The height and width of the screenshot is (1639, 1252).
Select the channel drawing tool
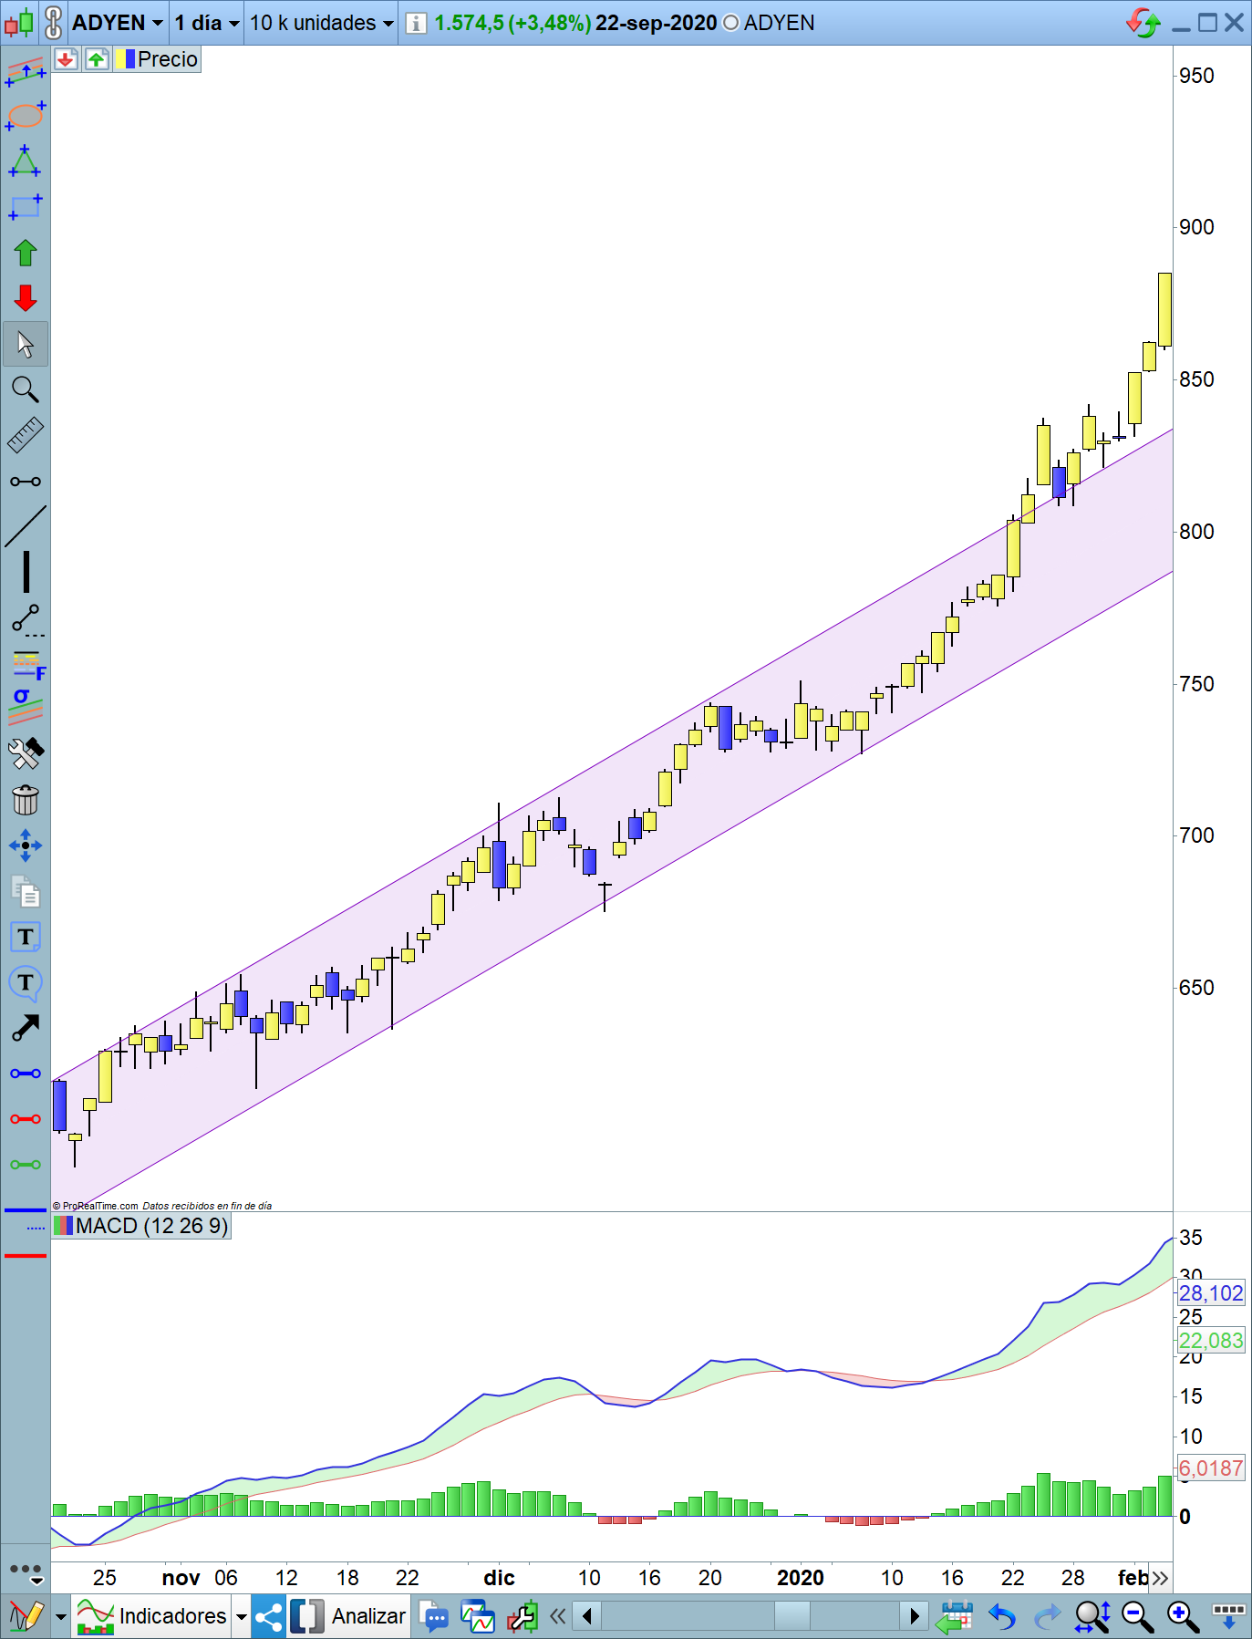coord(26,72)
